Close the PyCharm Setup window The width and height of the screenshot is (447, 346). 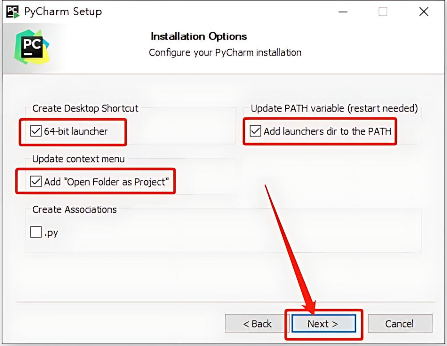point(423,12)
